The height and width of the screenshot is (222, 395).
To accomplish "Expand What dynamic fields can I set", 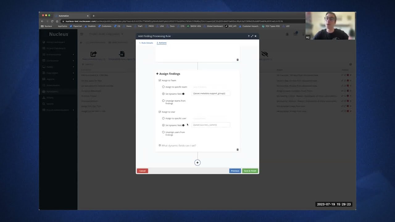I will [x=177, y=146].
